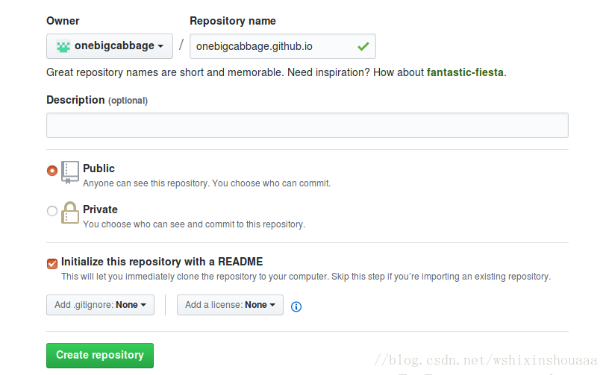Open the Add a license dropdown

(230, 305)
